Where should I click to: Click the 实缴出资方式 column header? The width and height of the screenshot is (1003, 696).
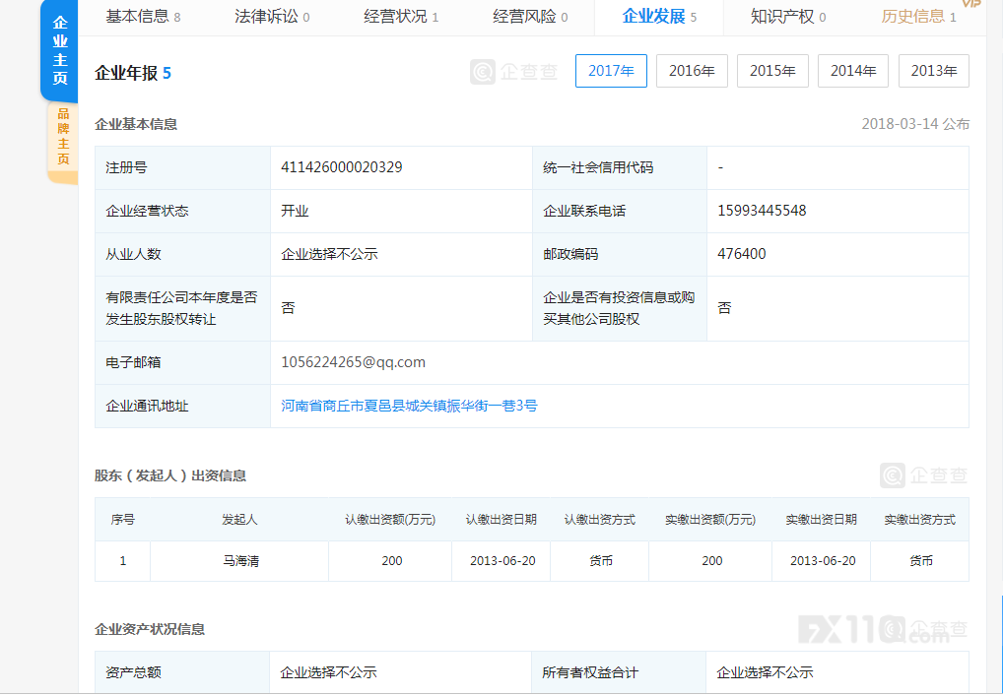pos(920,520)
